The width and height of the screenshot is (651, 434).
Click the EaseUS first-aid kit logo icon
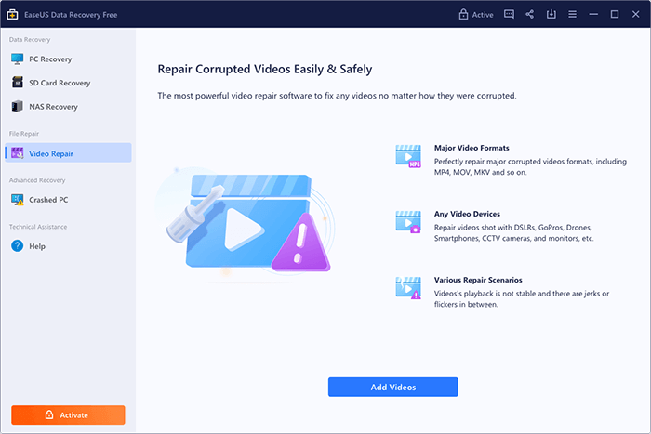pyautogui.click(x=12, y=15)
